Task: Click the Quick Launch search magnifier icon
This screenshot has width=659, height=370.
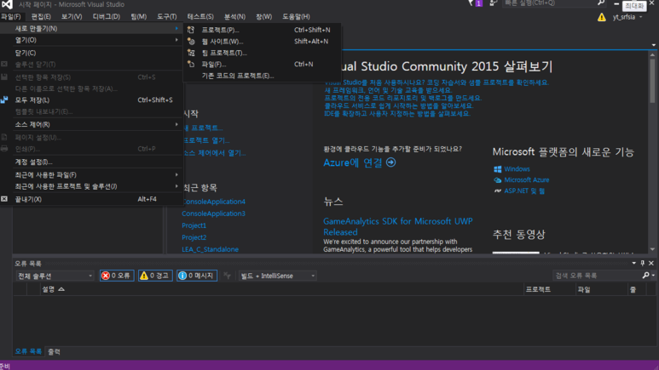Action: point(601,3)
